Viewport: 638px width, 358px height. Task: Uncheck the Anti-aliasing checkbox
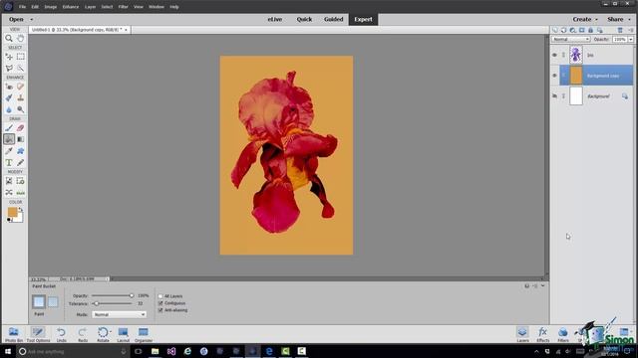tap(160, 310)
